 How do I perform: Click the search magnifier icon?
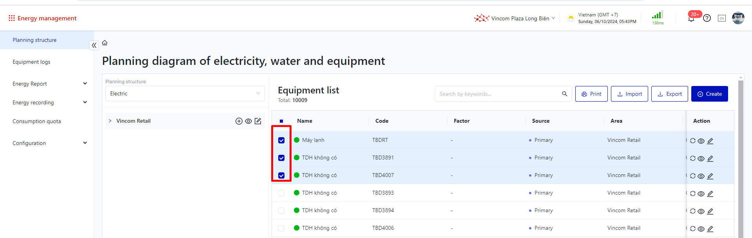(564, 94)
